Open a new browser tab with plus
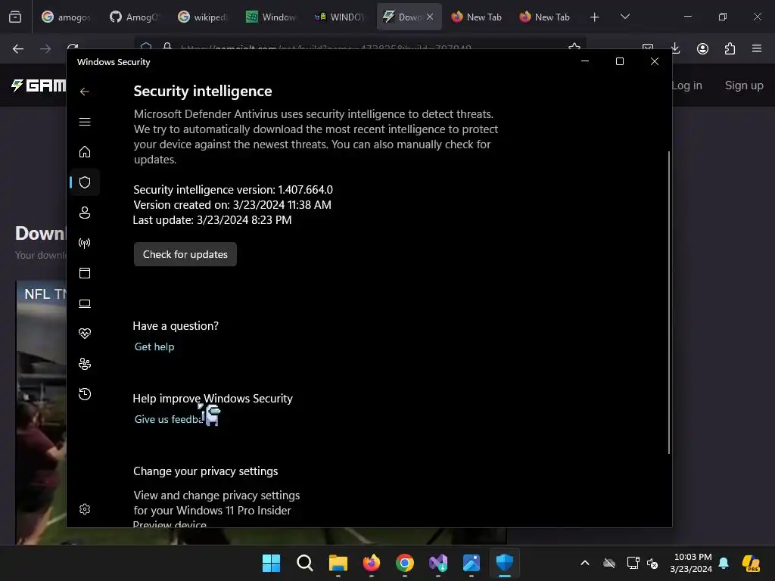775x581 pixels. (x=595, y=17)
